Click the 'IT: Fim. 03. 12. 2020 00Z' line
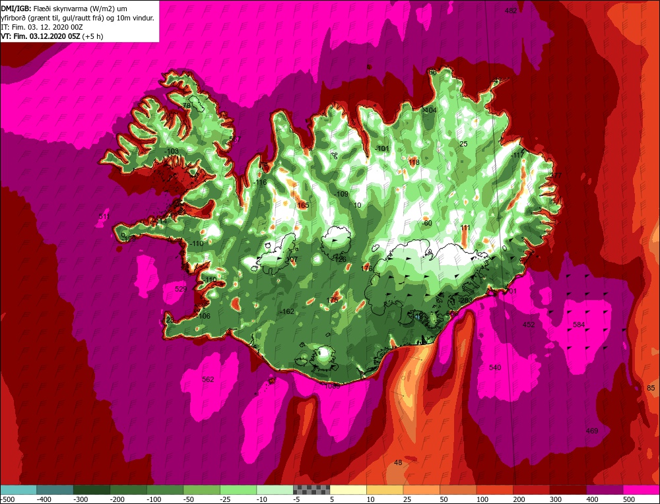Viewport: 660px width, 504px height. [42, 27]
